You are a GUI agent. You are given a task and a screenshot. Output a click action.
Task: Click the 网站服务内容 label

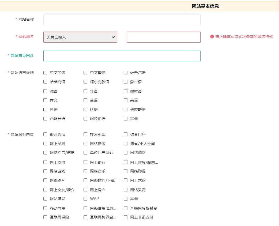coord(22,134)
